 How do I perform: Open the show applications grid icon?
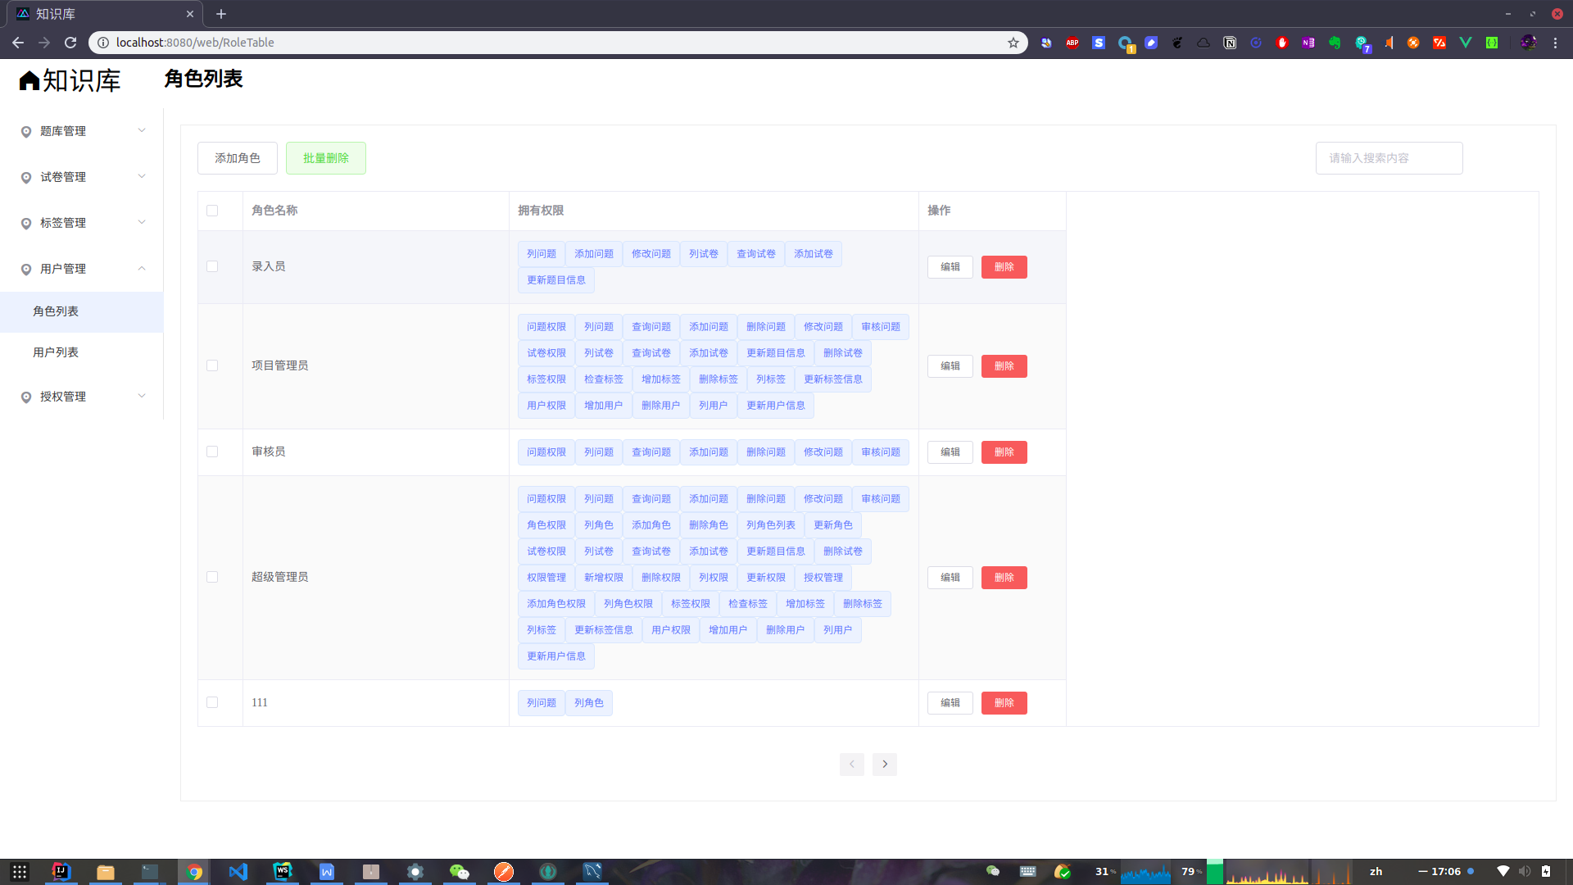point(20,872)
